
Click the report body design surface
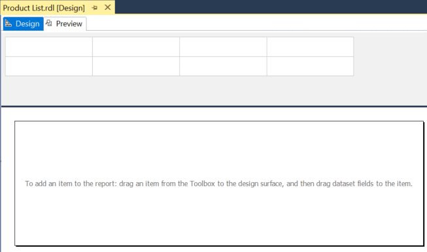pos(219,183)
